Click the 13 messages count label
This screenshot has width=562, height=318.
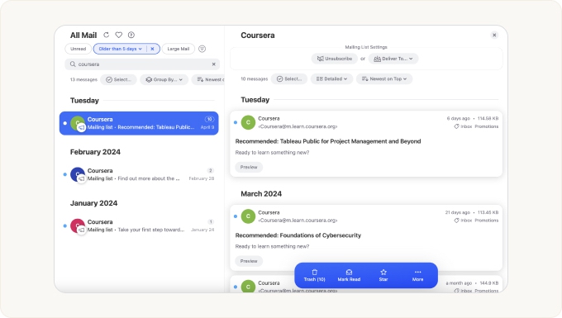click(83, 79)
